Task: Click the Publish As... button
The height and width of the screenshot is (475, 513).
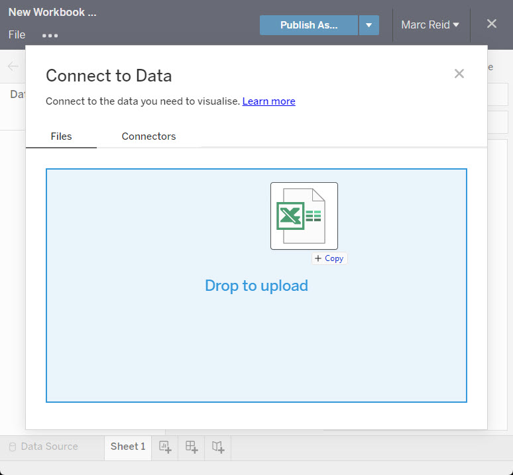Action: pos(308,25)
